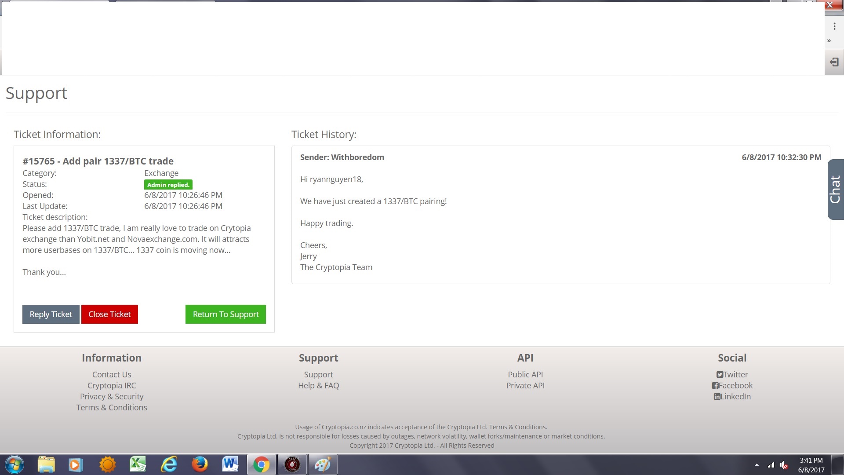The width and height of the screenshot is (844, 475).
Task: Select ticket title #15765 Add pair text
Action: tap(98, 161)
